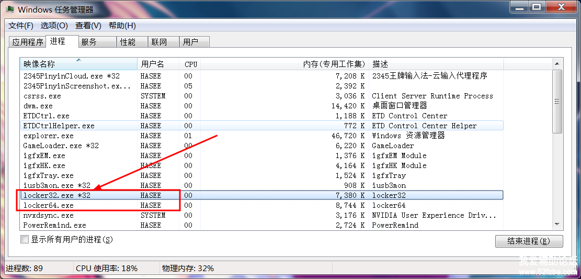581x279 pixels.
Task: Click the scrollbar down arrow
Action: [557, 224]
